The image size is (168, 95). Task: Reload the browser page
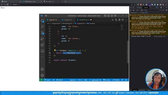[8, 5]
